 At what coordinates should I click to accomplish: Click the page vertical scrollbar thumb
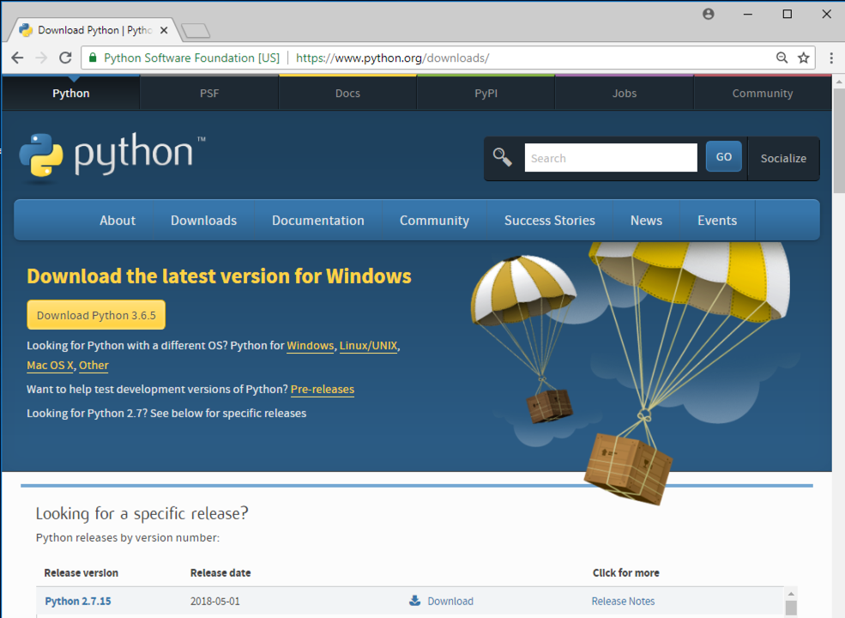click(839, 142)
